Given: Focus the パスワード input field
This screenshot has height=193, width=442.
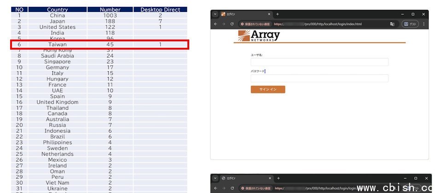Looking at the screenshot, I should [x=319, y=79].
